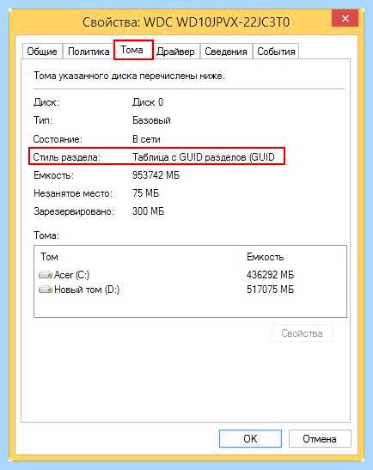Click the 953742 МБ capacity value

point(156,174)
